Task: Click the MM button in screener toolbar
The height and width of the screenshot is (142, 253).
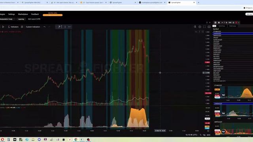Action: (230, 22)
